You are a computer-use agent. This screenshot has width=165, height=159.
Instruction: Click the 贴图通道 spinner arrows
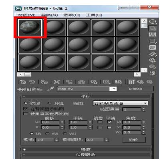click(x=143, y=109)
